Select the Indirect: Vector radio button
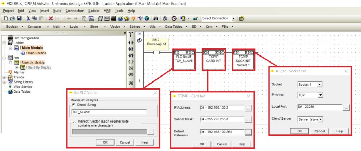Viewport: 361px width, 151px height. pos(74,123)
